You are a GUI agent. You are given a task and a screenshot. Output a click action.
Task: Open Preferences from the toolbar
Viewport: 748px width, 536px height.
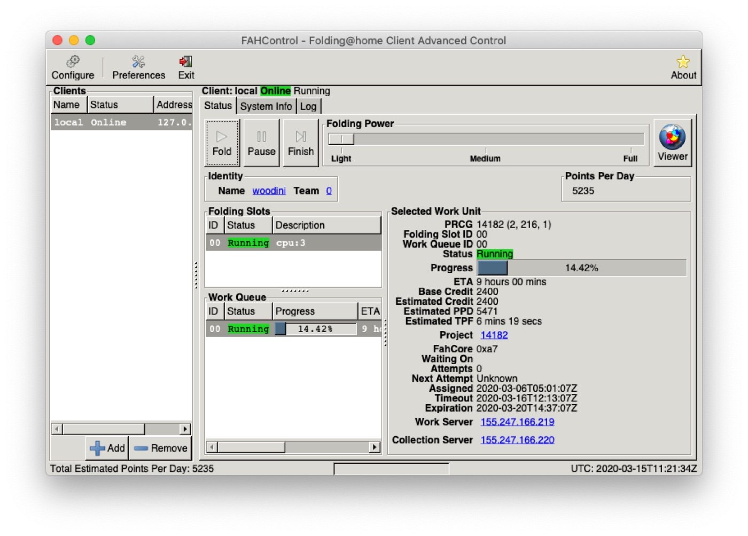pyautogui.click(x=138, y=68)
